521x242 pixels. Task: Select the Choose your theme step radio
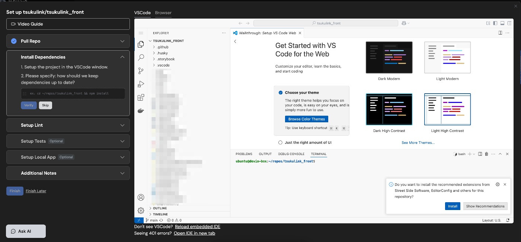[281, 93]
